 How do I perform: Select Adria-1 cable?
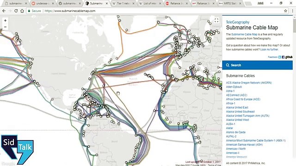coord(230,91)
